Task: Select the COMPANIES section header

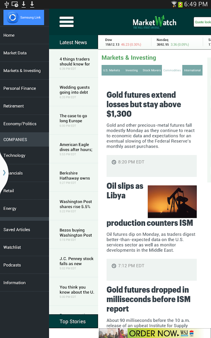Action: click(24, 139)
